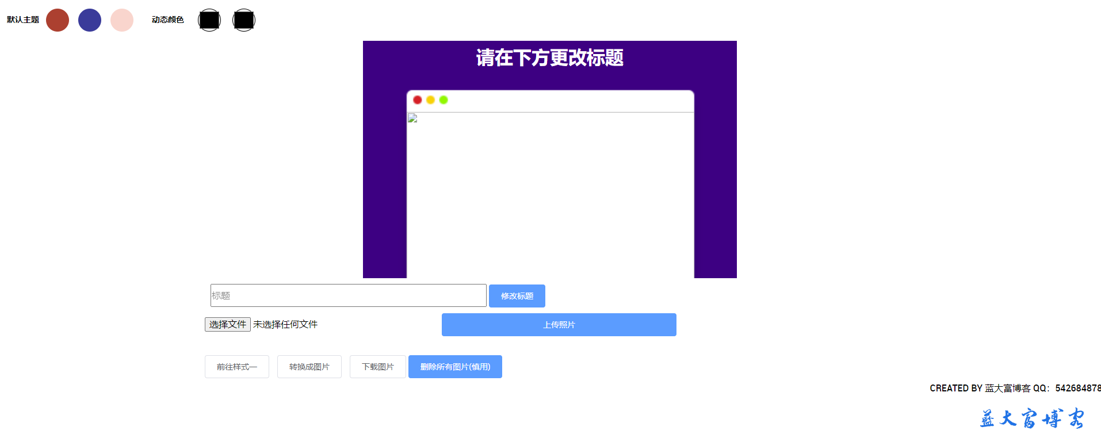Click the 动态颜色 label

168,20
